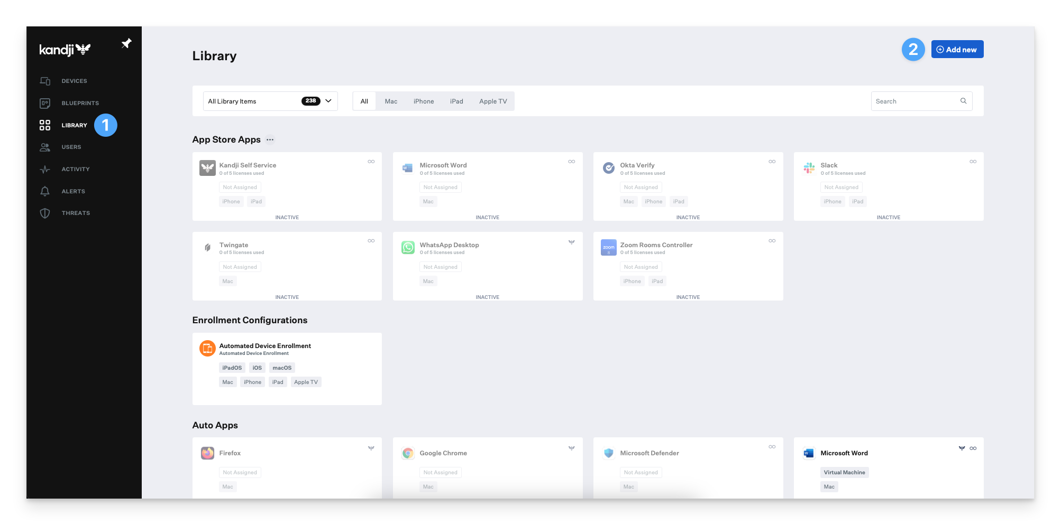The image size is (1061, 525).
Task: Click the INACTIVE label on Okta Verify card
Action: [x=688, y=218]
